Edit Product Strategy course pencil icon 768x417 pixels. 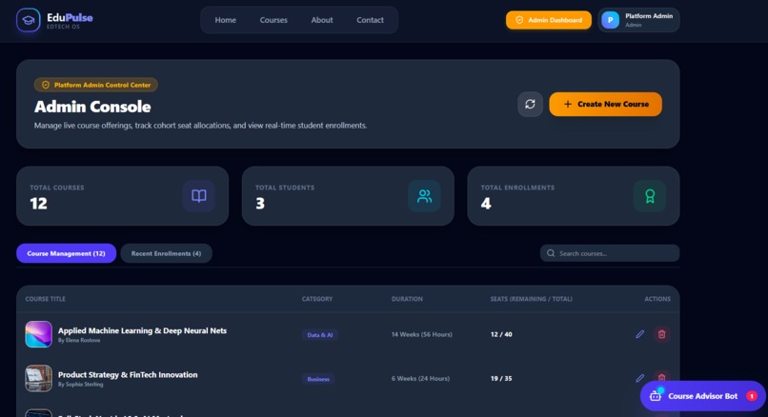click(639, 378)
